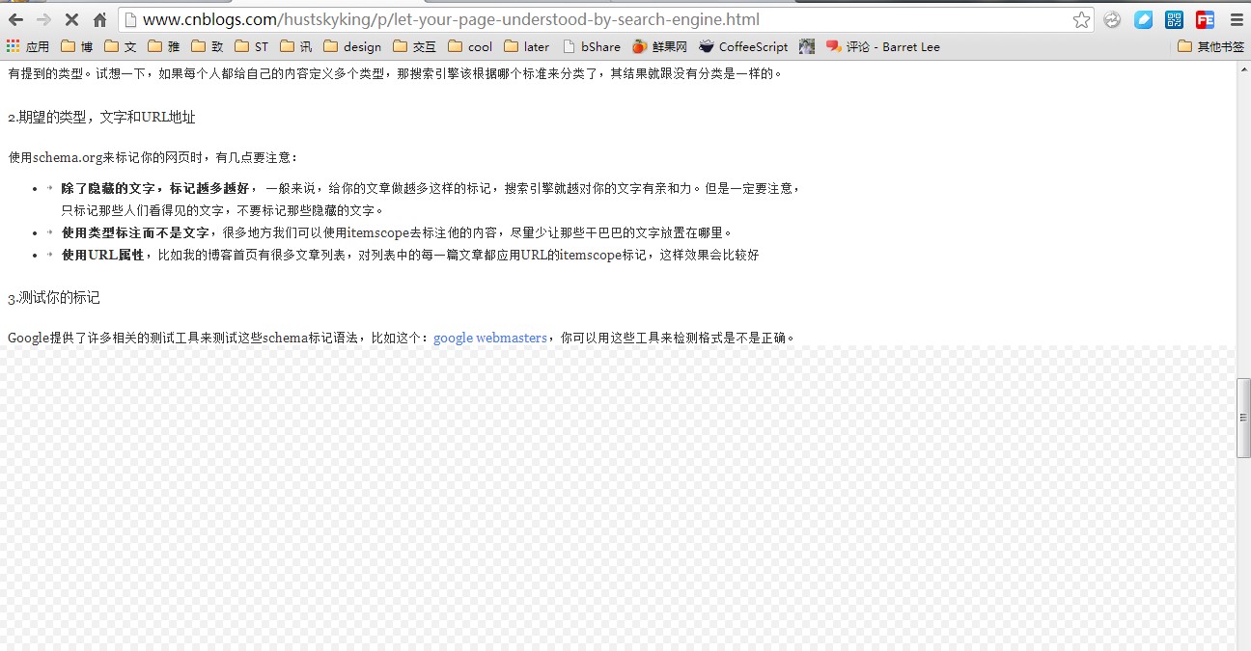
Task: Click bold text 除了隐藏的文字，标记越多越好
Action: [x=154, y=188]
